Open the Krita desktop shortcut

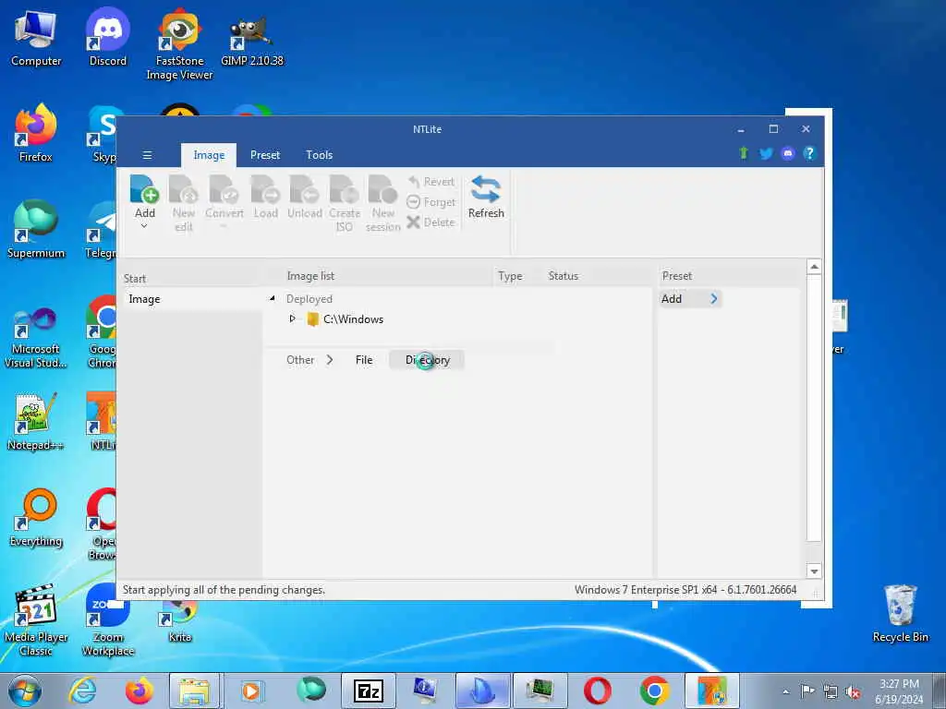(x=179, y=621)
